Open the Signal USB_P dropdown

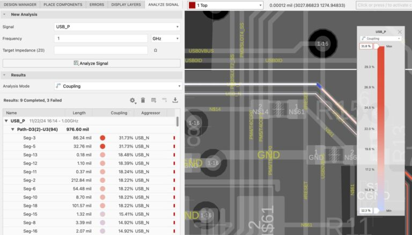(117, 27)
